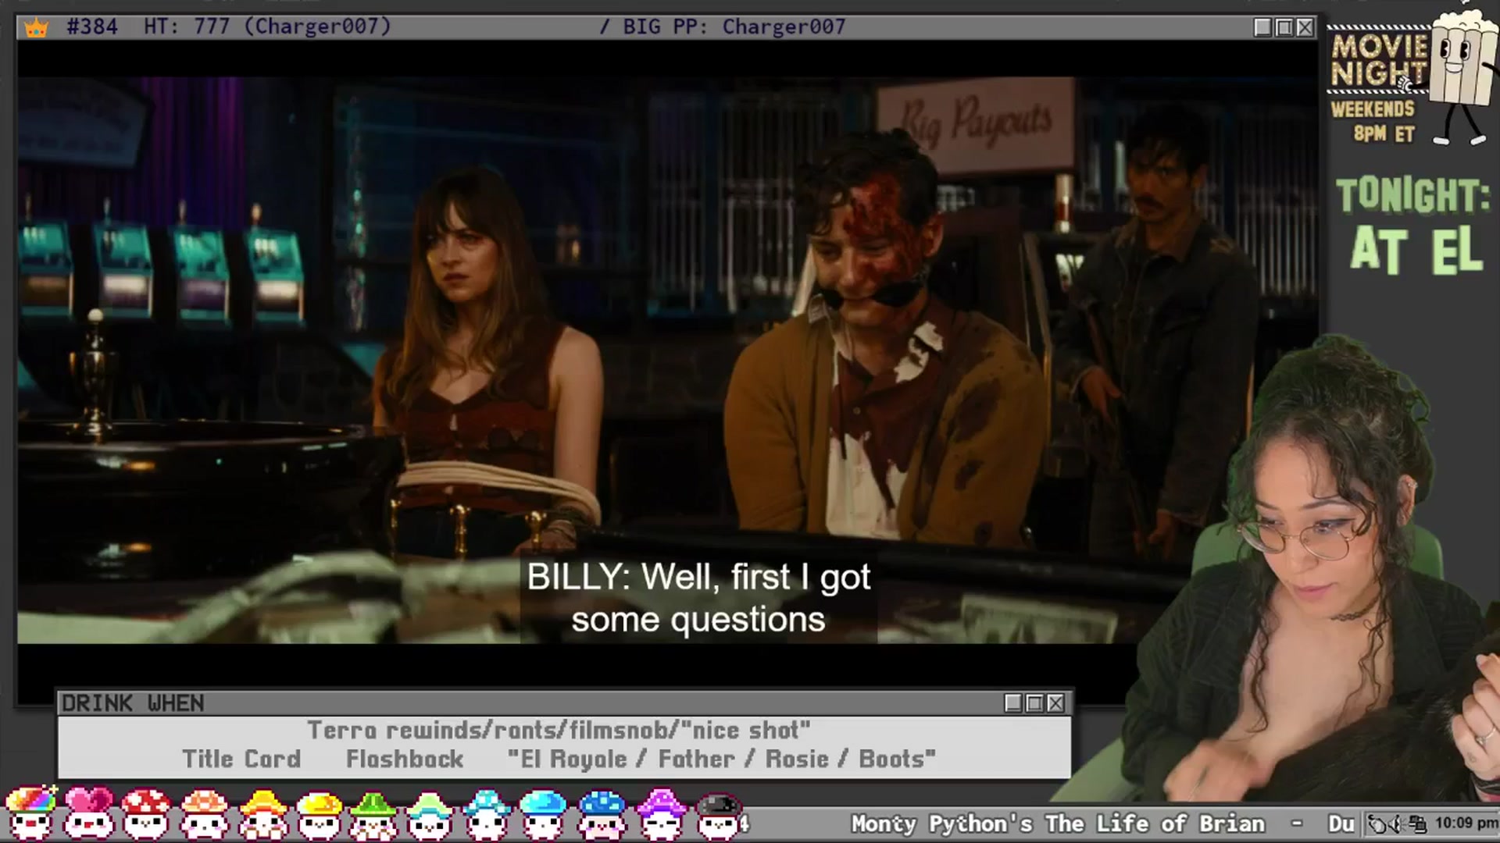This screenshot has width=1500, height=843.
Task: Click the network computers tray icon
Action: point(1417,824)
